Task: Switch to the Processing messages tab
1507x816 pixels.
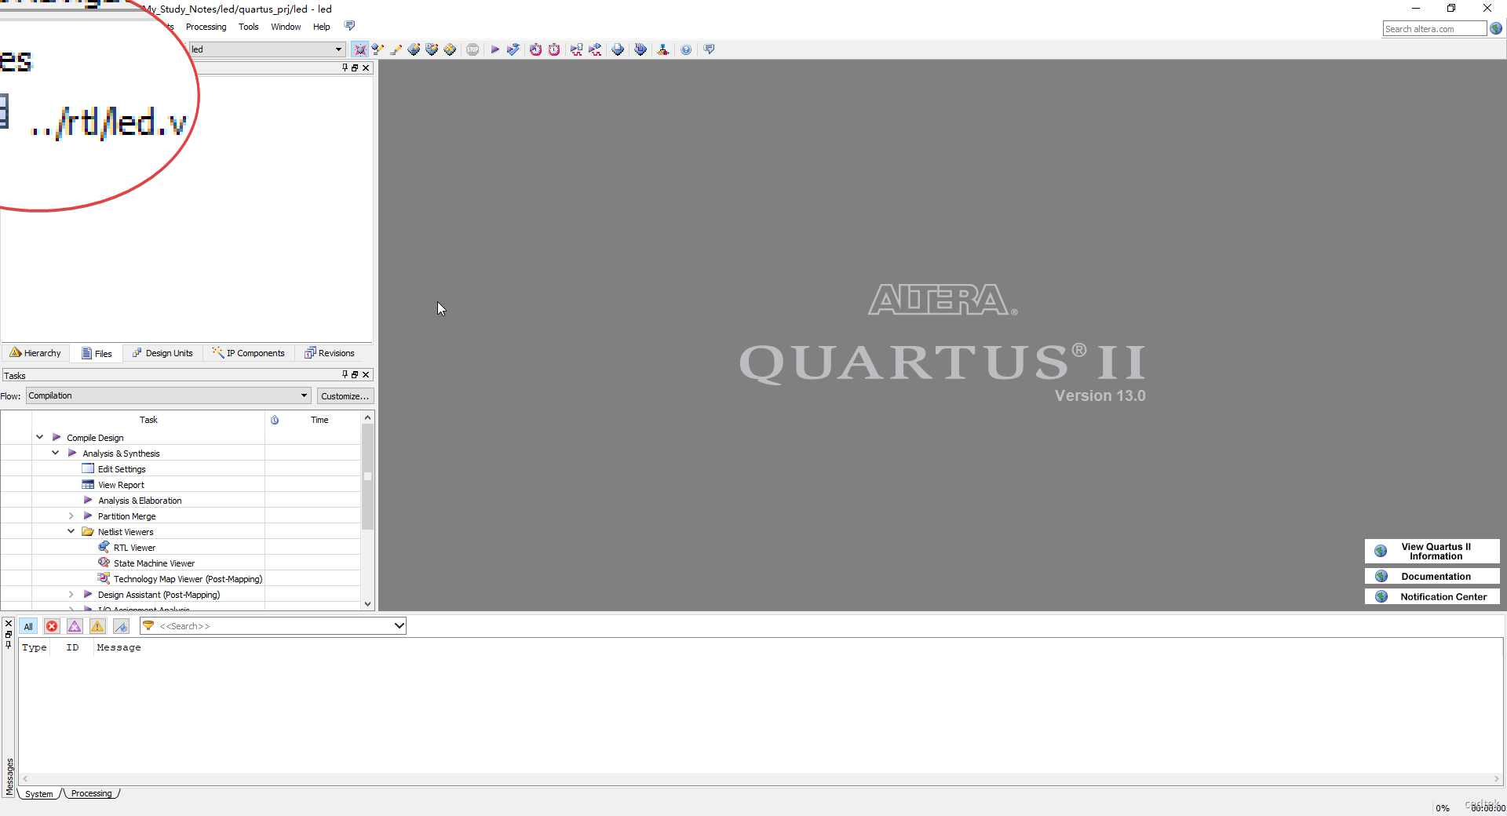Action: point(91,794)
